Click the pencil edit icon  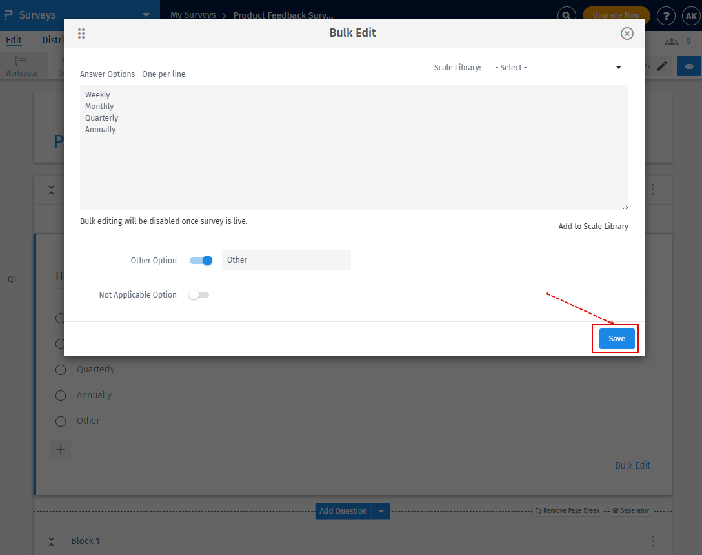[661, 65]
